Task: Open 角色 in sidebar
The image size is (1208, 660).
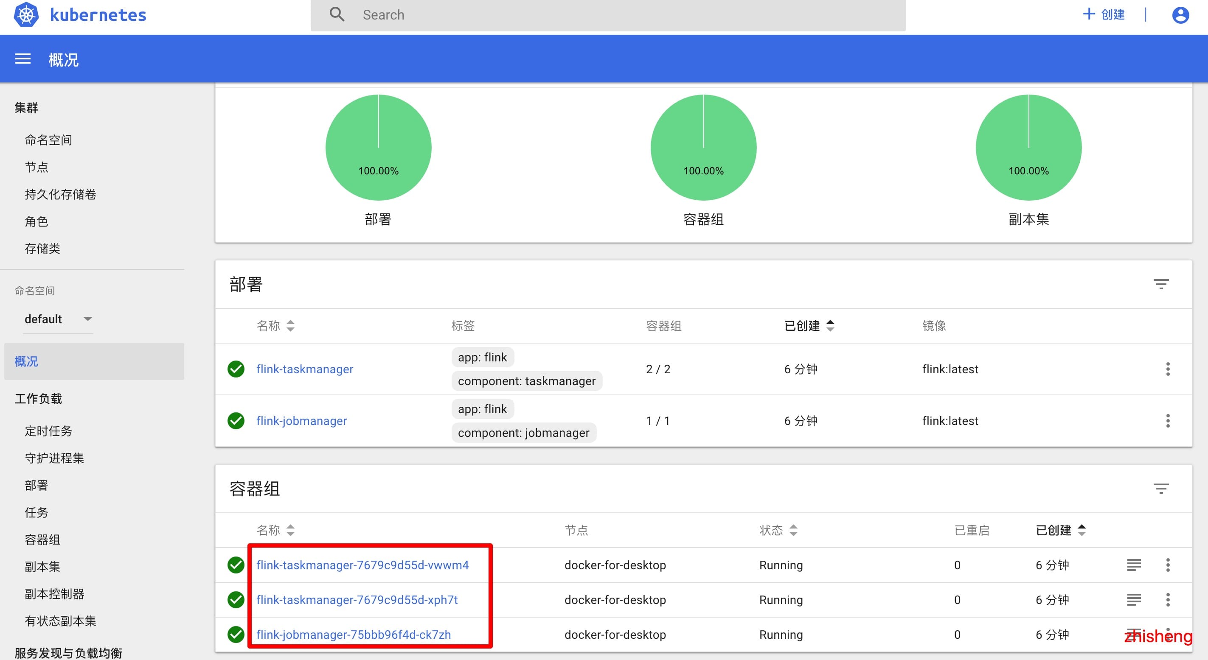Action: click(37, 221)
